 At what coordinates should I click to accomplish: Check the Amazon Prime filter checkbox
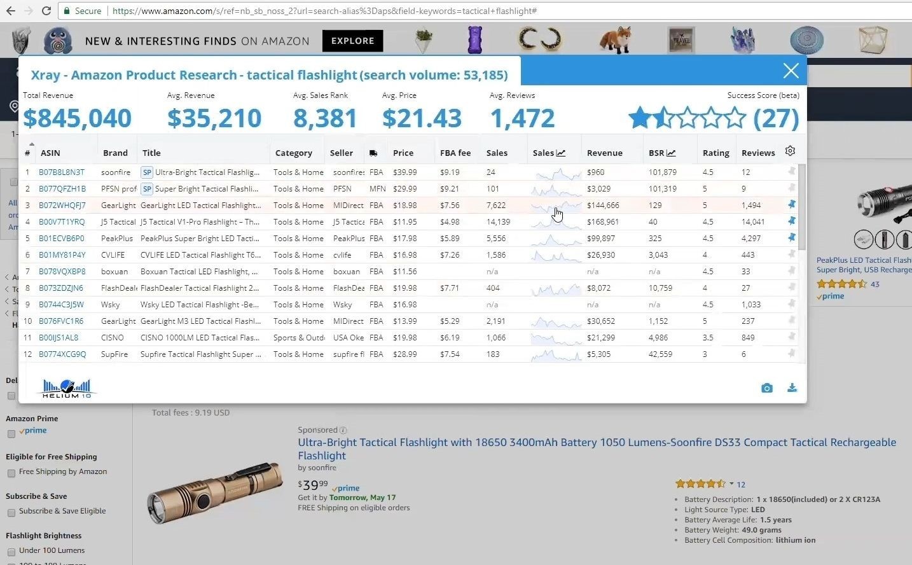(x=11, y=434)
